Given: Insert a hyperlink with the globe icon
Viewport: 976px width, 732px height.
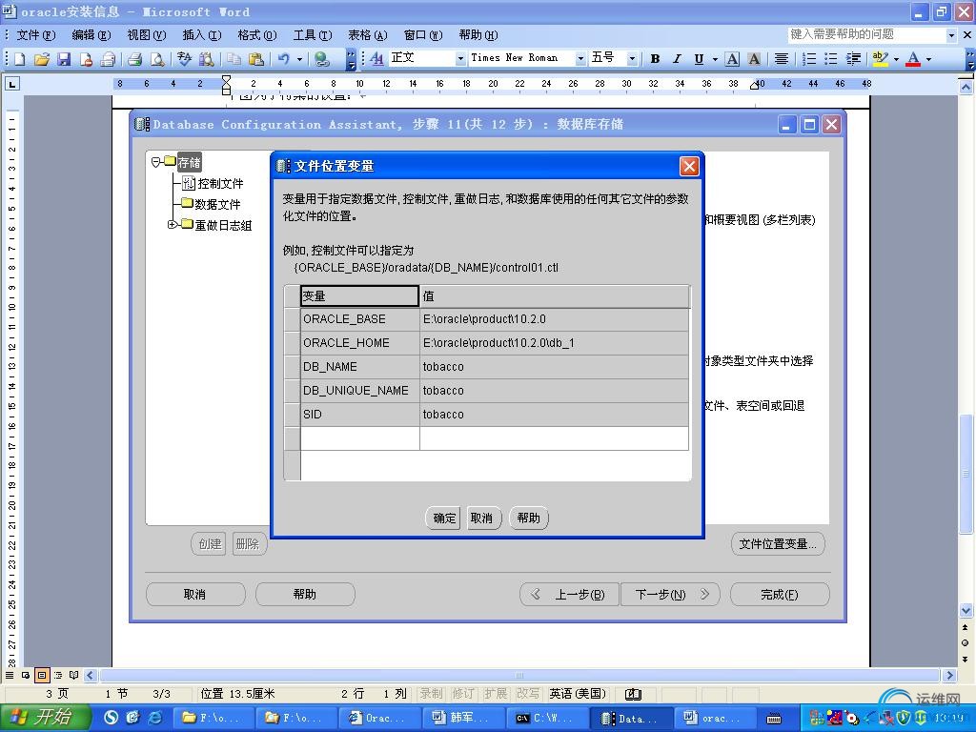Looking at the screenshot, I should (322, 59).
